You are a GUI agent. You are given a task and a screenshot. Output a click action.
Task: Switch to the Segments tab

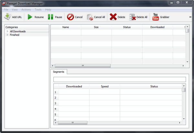59,72
